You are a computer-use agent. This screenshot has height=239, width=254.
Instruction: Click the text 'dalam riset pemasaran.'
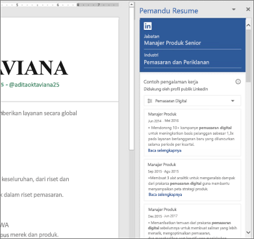[34, 195]
